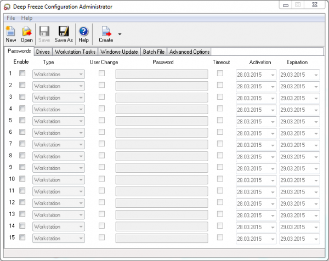Open row 15 Expiration date picker
Viewport: 329px width, 261px height.
tap(299, 239)
